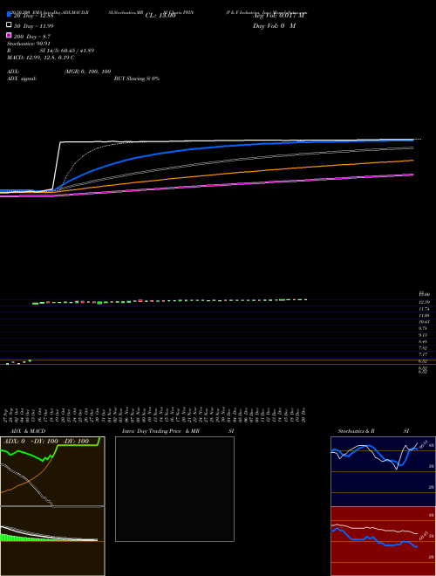This screenshot has width=436, height=576.
Task: Click the 60.45 value tag on RSI panel
Action: point(424,535)
